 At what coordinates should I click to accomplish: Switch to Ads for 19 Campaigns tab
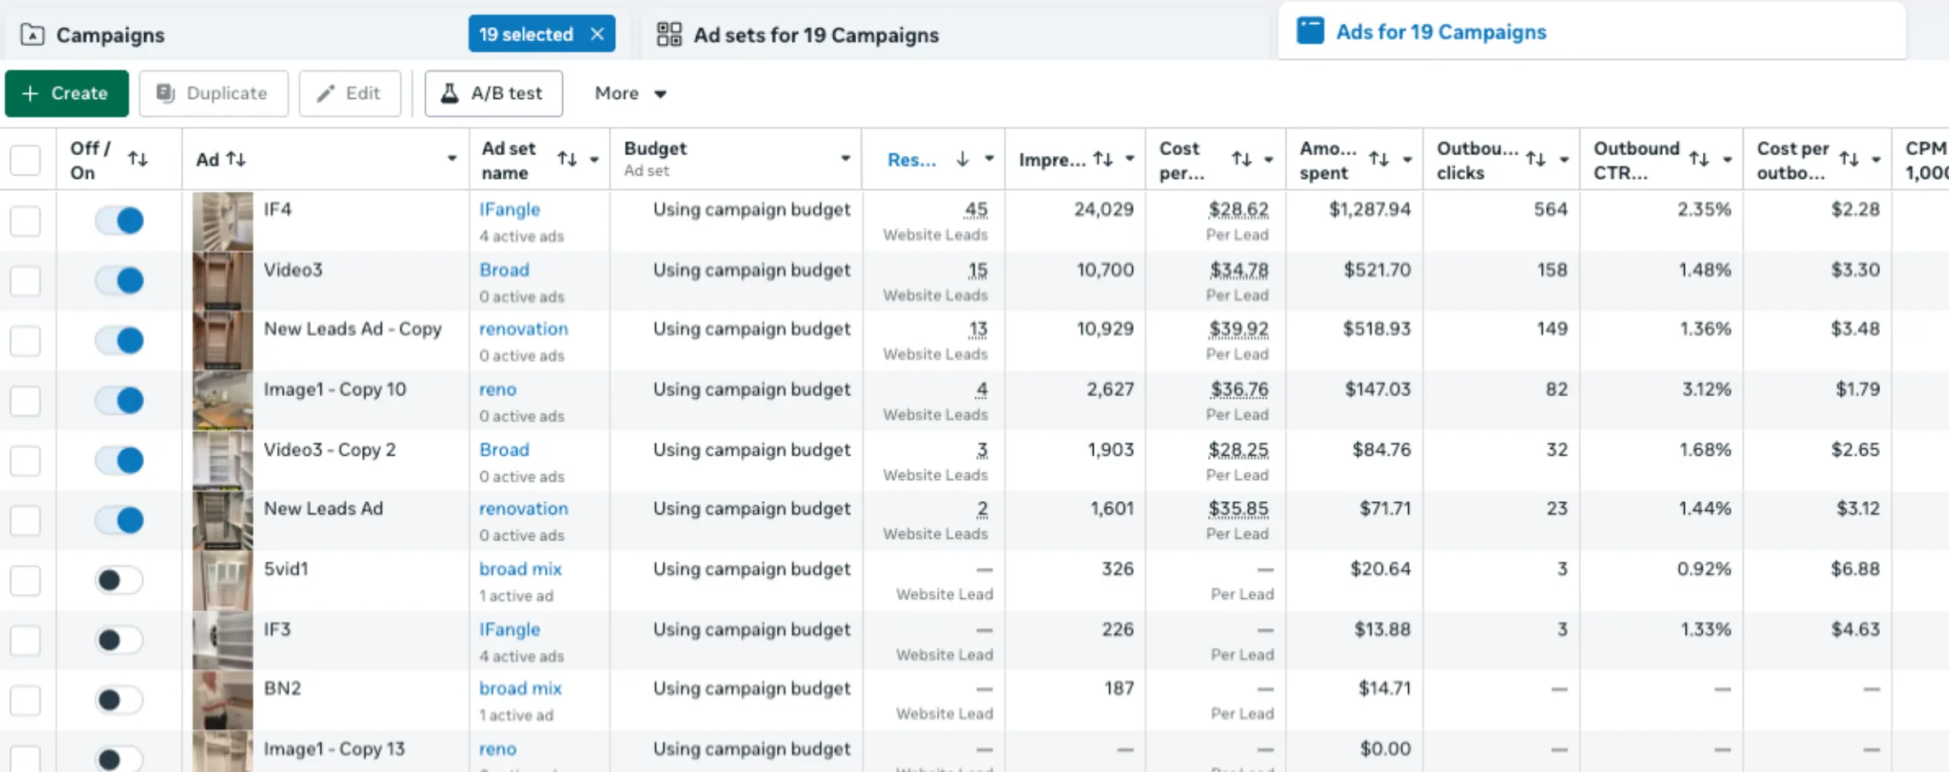coord(1441,32)
